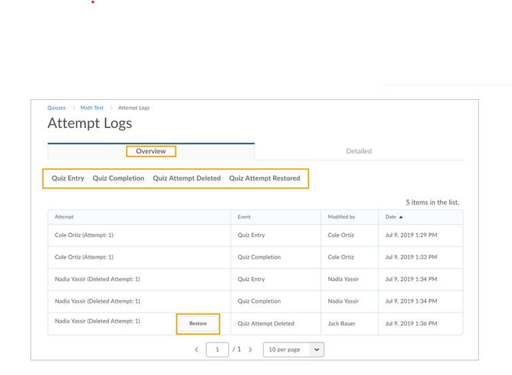Filter by Quiz Attempt Restored events
Viewport: 512px width, 375px height.
264,178
